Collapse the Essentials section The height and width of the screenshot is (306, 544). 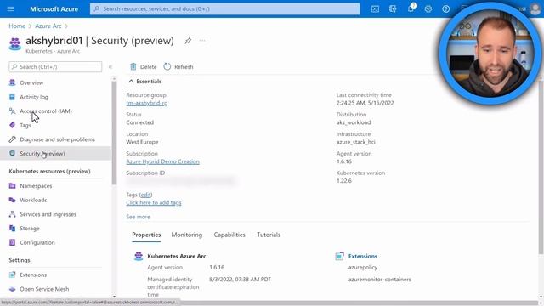[x=144, y=82]
